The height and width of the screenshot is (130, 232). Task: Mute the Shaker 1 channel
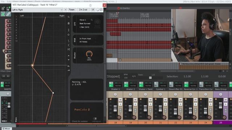120,100
